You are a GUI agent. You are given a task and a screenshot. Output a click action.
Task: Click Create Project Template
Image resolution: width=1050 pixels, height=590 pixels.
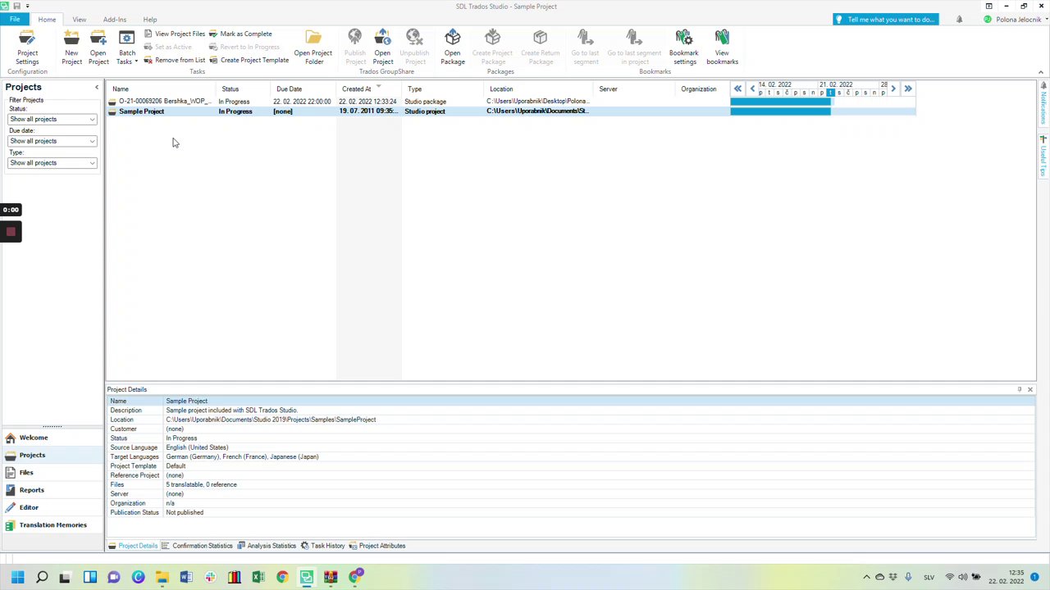tap(249, 60)
